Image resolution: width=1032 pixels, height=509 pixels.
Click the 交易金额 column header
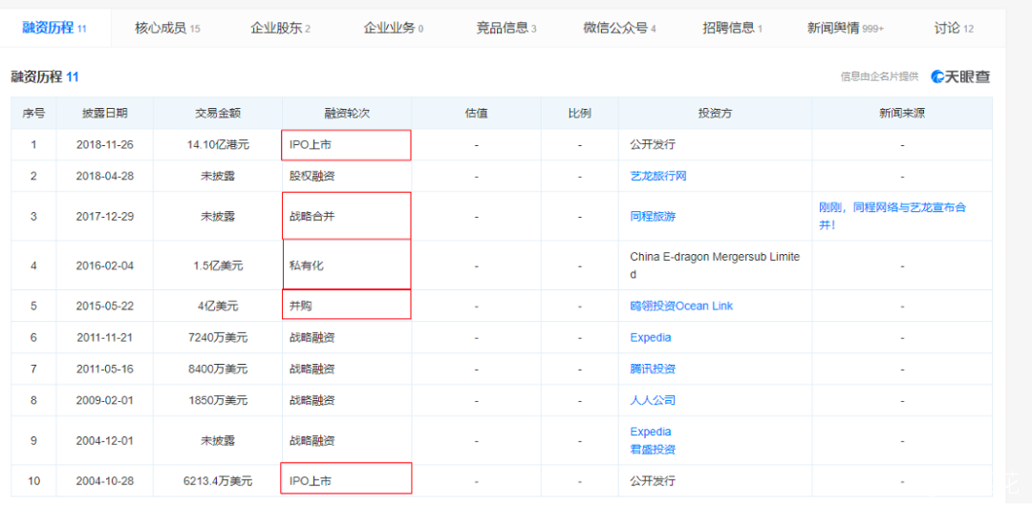pyautogui.click(x=218, y=113)
